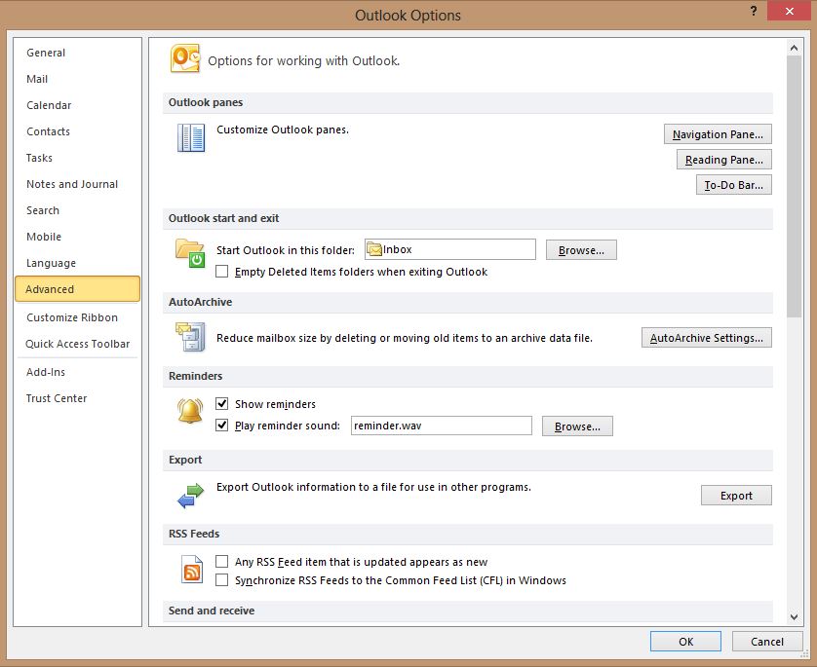Open the General options category
Viewport: 817px width, 667px height.
tap(78, 53)
